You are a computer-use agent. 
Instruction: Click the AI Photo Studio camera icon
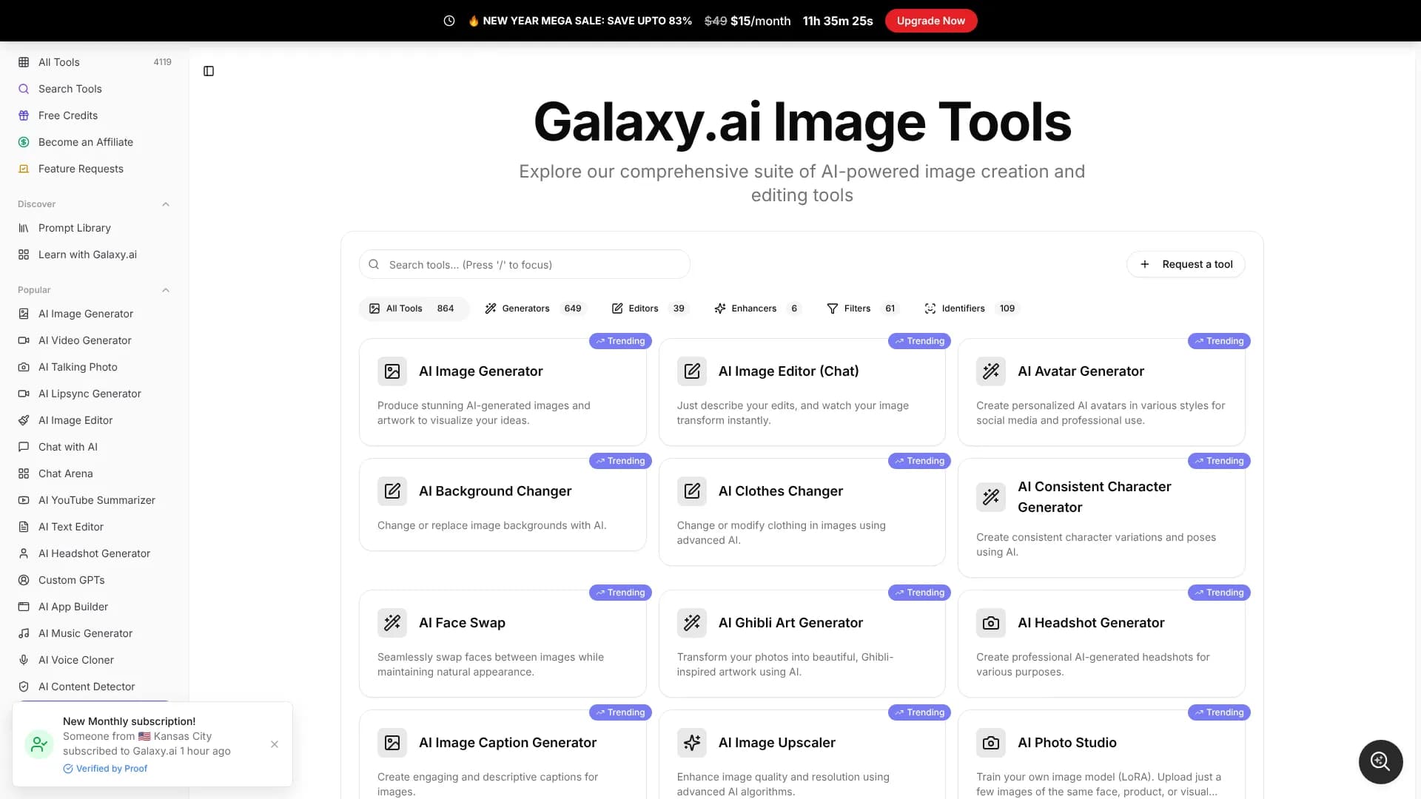point(991,743)
